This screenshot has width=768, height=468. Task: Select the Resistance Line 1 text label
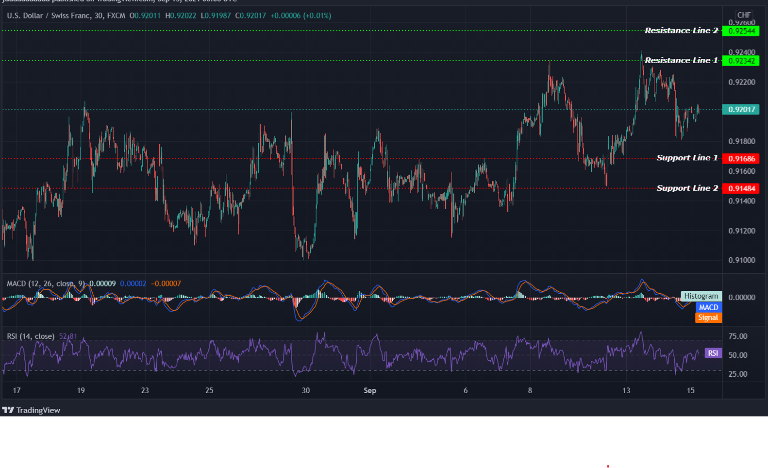[x=681, y=60]
